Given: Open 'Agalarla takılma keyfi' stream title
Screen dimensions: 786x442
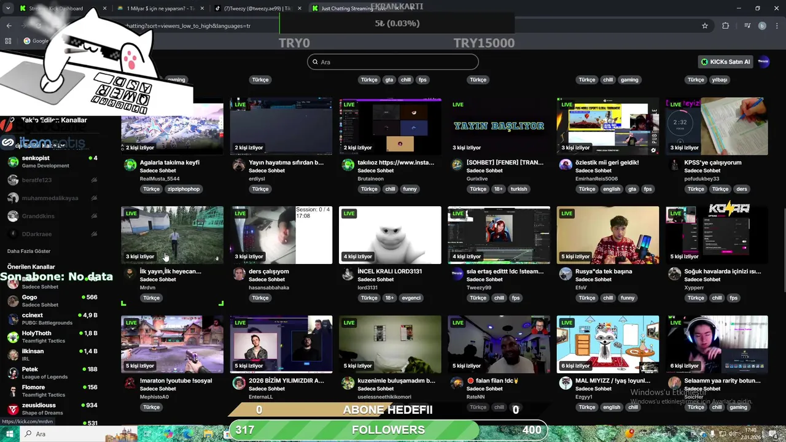Looking at the screenshot, I should [169, 163].
